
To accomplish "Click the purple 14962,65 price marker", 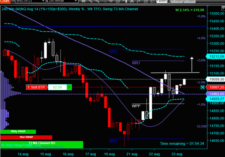I will point(215,94).
